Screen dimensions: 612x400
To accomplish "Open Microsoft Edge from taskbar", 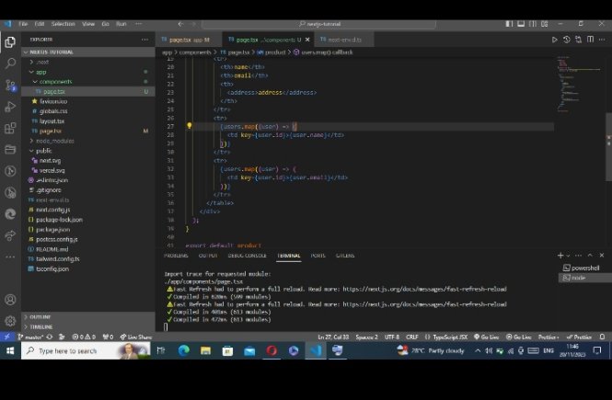I will point(184,351).
